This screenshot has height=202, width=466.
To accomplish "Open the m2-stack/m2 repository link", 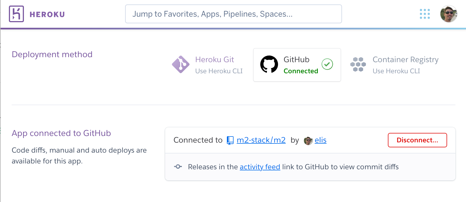I will [261, 140].
